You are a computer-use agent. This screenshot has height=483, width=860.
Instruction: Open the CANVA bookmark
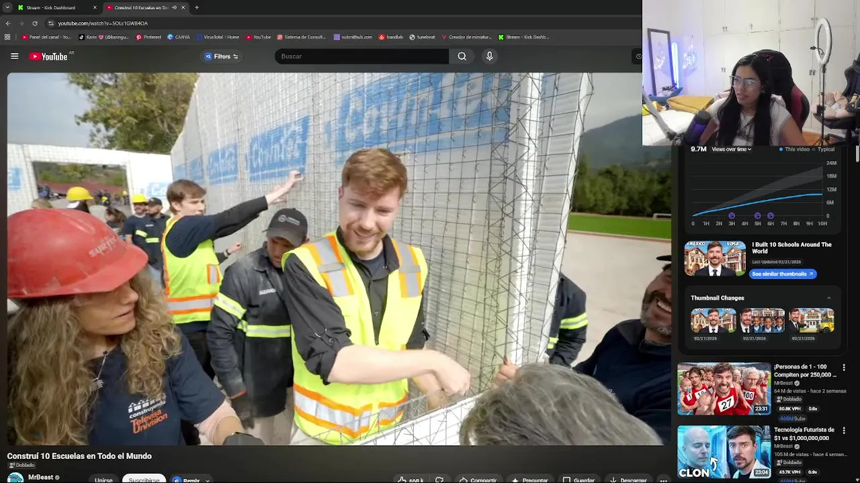coord(179,37)
